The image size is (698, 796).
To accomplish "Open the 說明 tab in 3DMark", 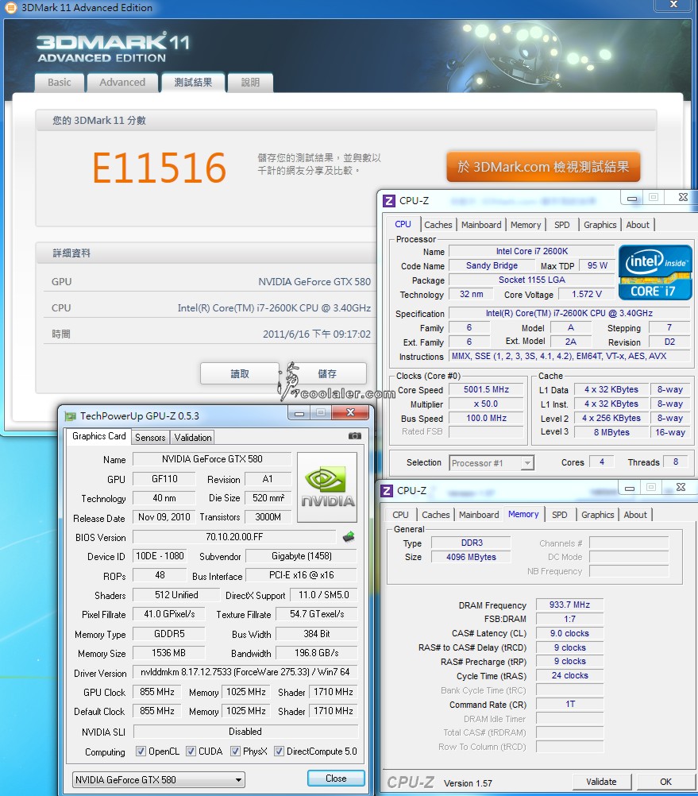I will click(250, 83).
